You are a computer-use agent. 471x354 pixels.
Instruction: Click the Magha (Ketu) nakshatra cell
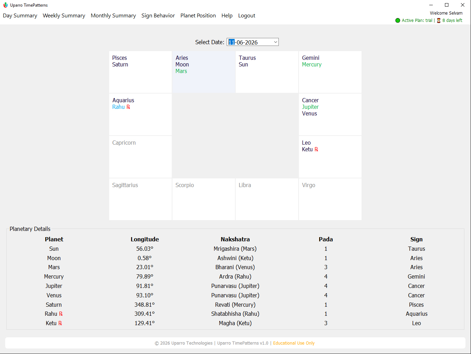[x=235, y=323]
